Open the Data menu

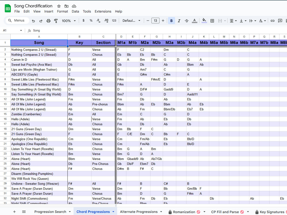point(75,11)
